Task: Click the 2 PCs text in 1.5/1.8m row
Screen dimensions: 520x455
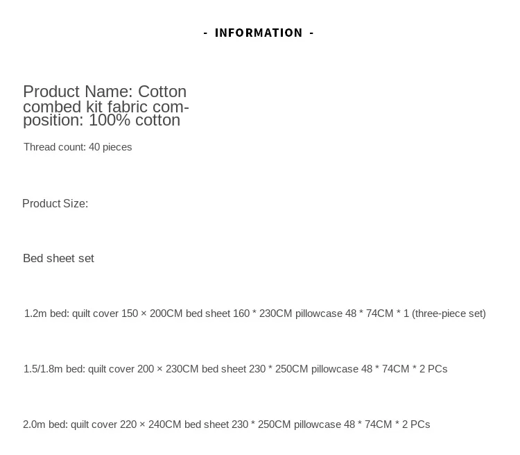Action: [433, 369]
